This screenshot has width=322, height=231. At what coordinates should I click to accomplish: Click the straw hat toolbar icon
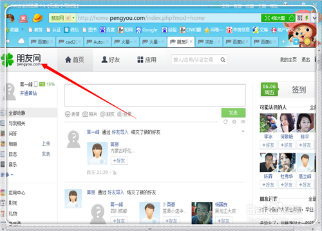coord(37,18)
